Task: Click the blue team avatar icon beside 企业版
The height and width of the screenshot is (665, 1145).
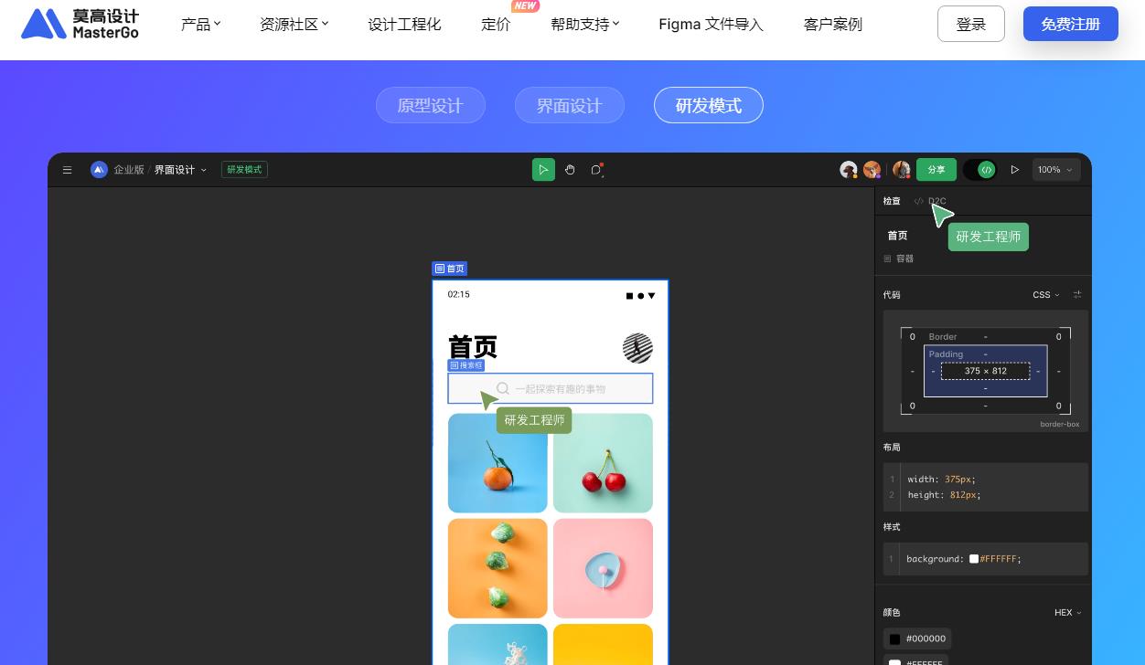Action: click(x=99, y=170)
